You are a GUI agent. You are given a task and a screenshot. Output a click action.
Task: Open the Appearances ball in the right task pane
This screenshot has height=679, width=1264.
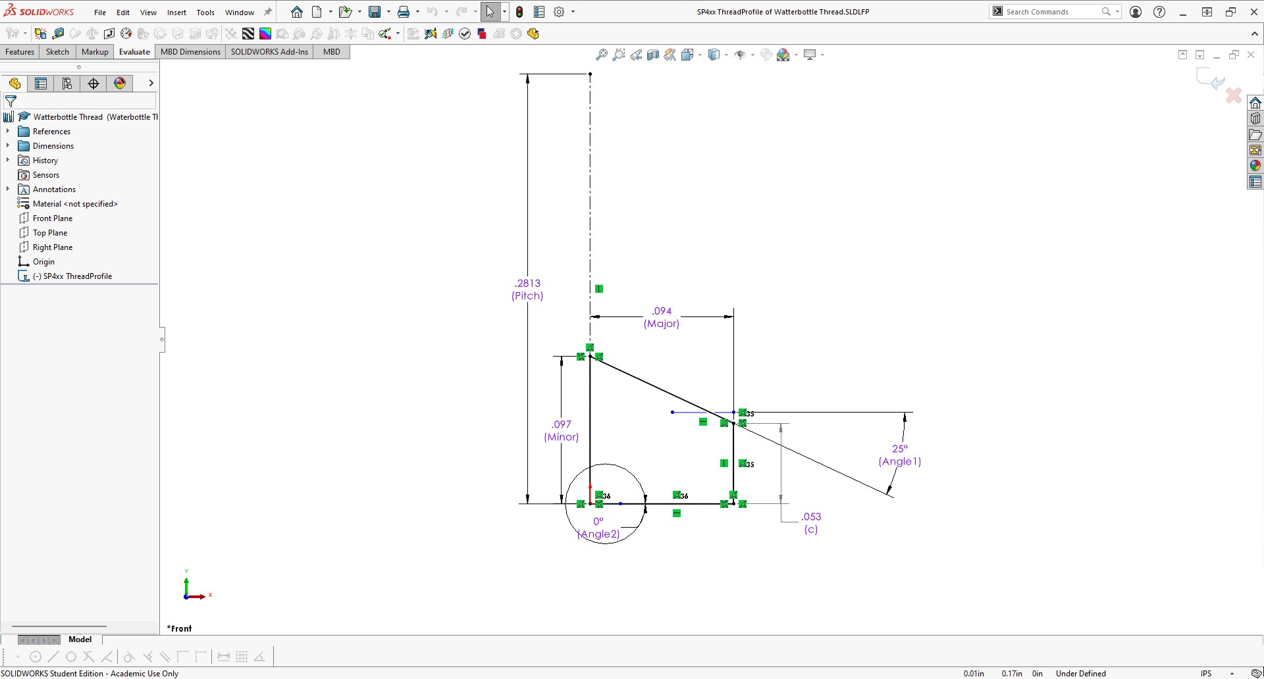click(1255, 166)
